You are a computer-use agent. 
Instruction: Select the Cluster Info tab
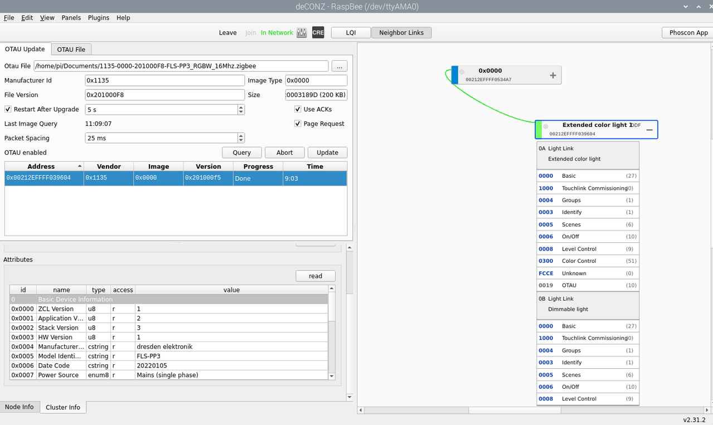click(63, 407)
